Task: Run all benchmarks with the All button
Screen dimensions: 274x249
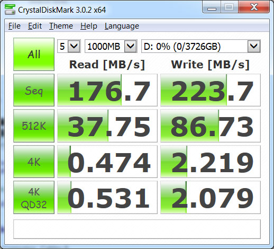Action: 34,54
